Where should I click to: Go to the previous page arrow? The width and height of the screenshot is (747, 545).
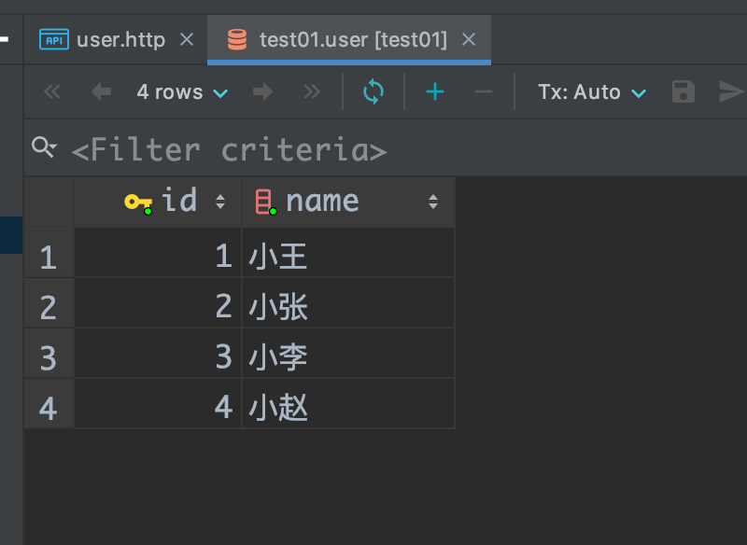[x=100, y=91]
